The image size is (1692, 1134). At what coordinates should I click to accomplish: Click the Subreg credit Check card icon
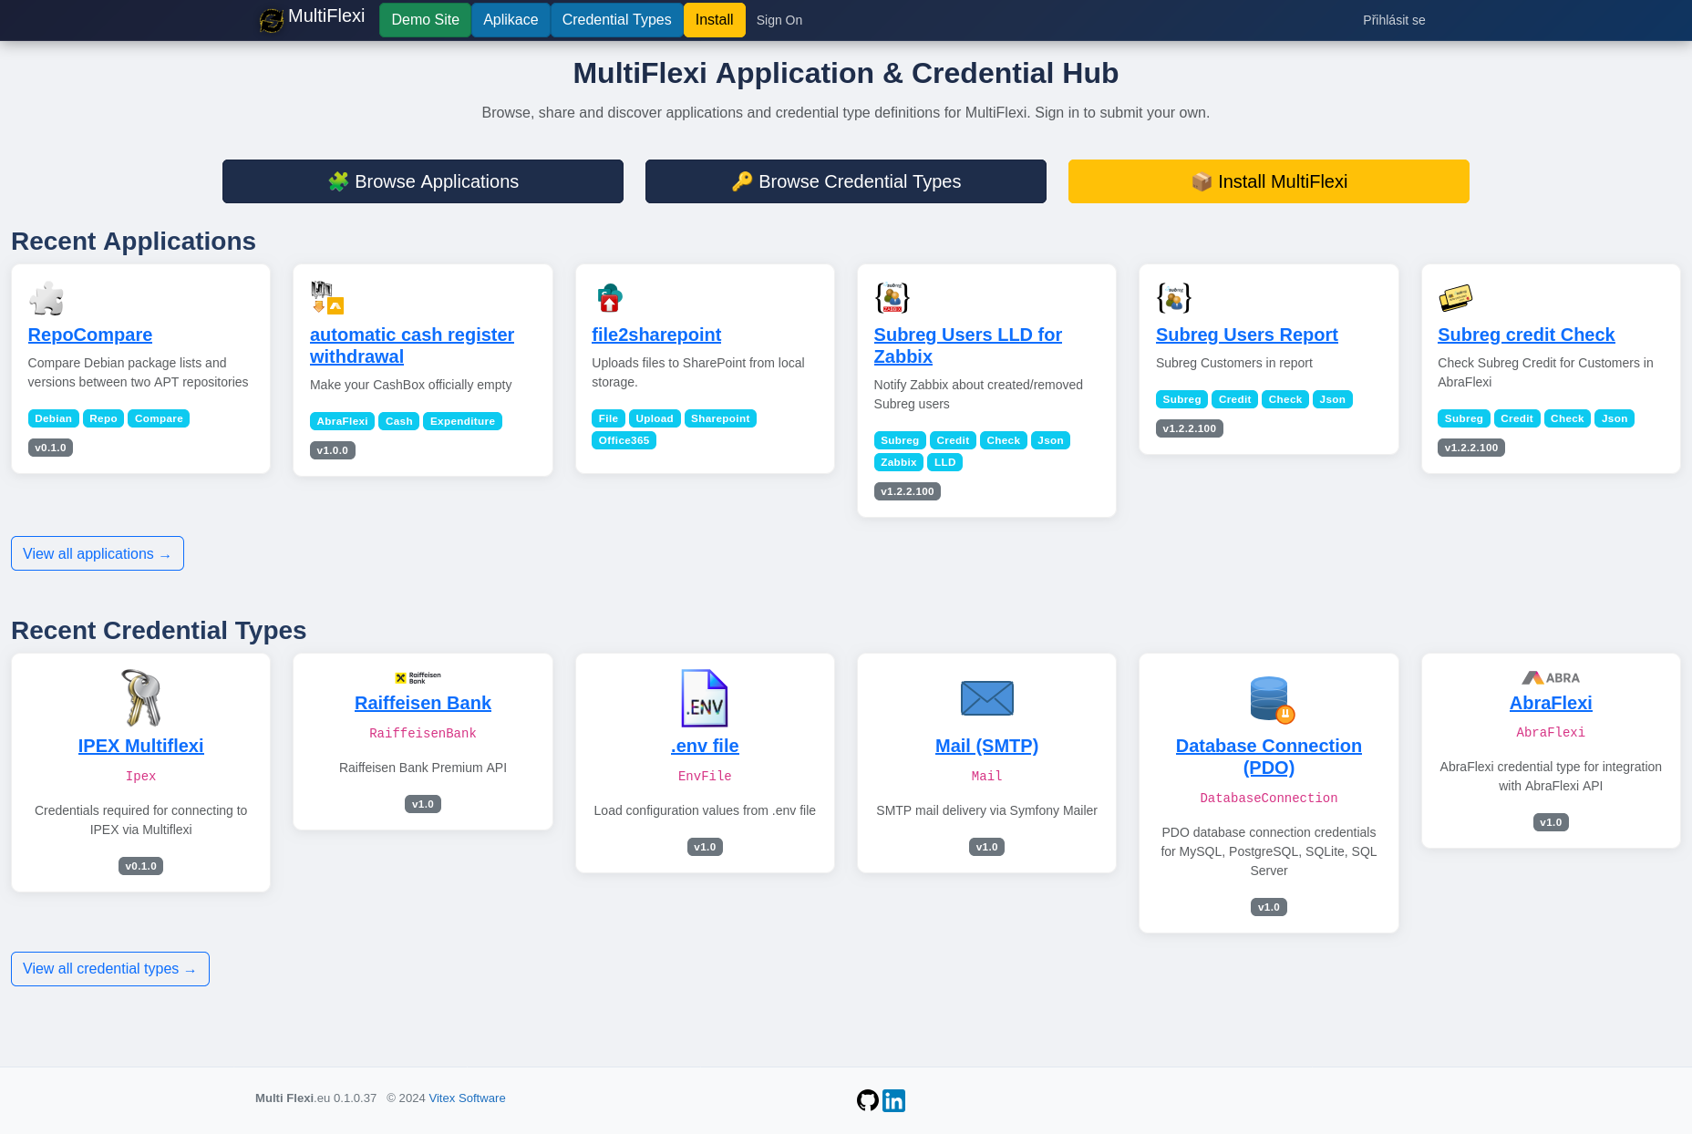(x=1455, y=298)
